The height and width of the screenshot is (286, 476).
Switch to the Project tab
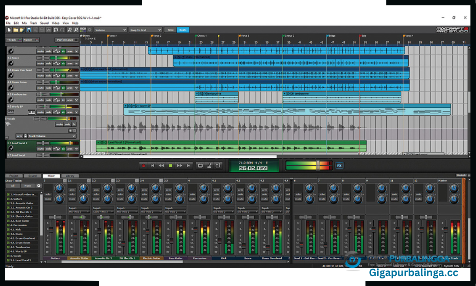pos(14,176)
